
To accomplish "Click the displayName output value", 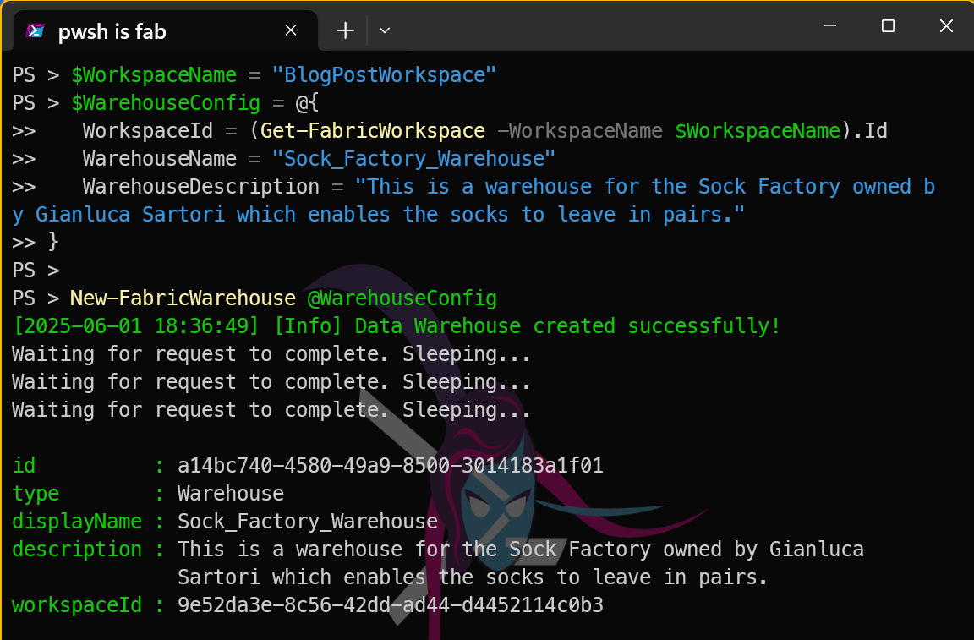I will (308, 522).
